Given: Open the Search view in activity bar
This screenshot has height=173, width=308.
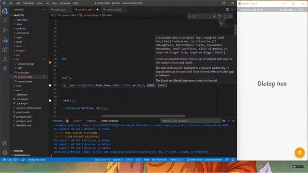Looking at the screenshot, I should [x=5, y=20].
